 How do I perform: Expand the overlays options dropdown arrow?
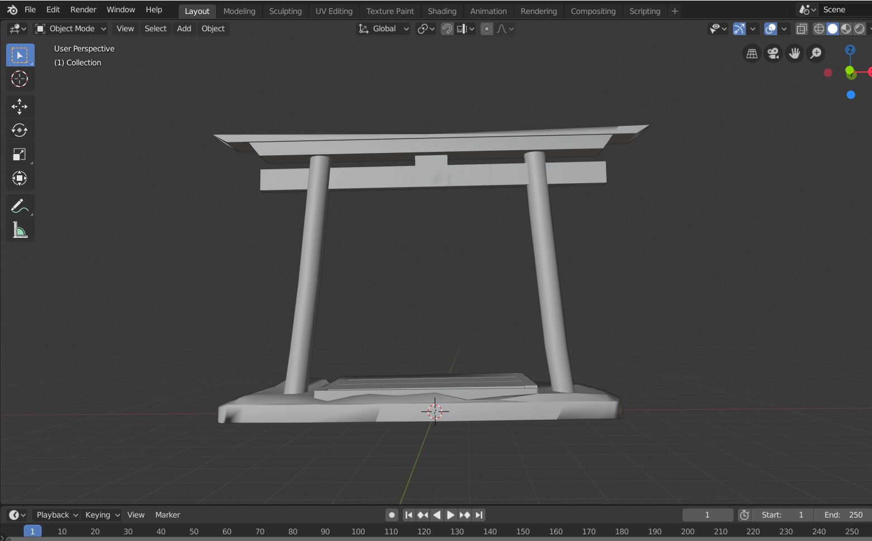coord(784,28)
